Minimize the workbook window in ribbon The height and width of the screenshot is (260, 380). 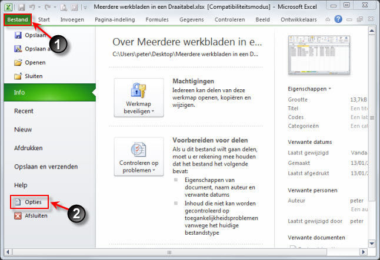[349, 19]
